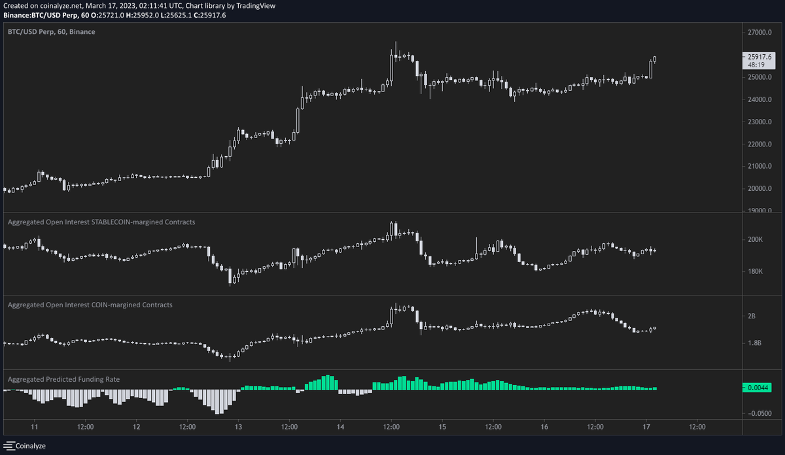785x455 pixels.
Task: Click the Coinalyze brand name text
Action: tap(31, 446)
